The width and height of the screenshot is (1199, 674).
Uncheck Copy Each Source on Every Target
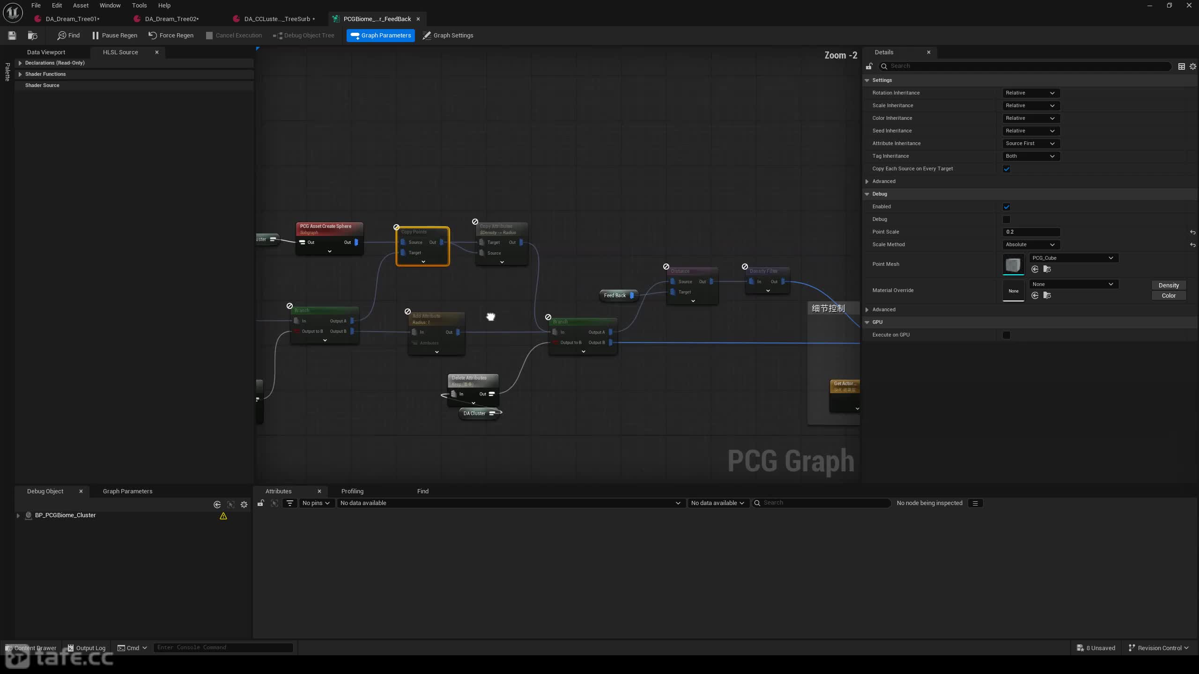pos(1007,169)
